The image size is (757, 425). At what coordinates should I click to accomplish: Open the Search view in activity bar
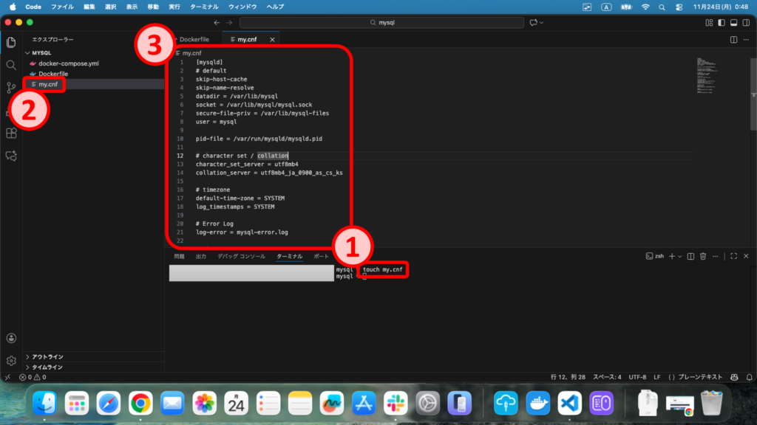[x=11, y=65]
